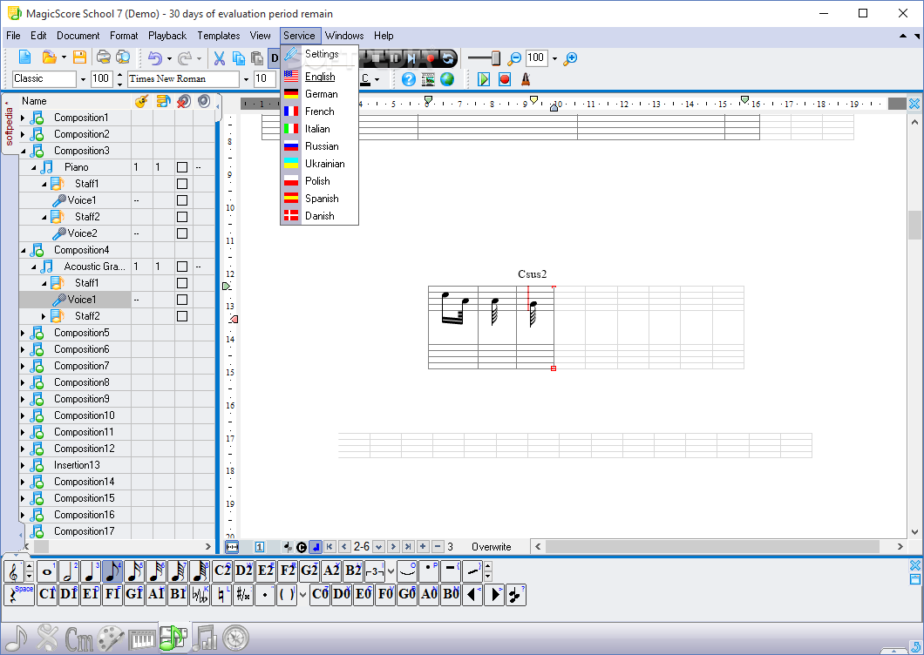Adjust the zoom slider handle

pos(496,57)
